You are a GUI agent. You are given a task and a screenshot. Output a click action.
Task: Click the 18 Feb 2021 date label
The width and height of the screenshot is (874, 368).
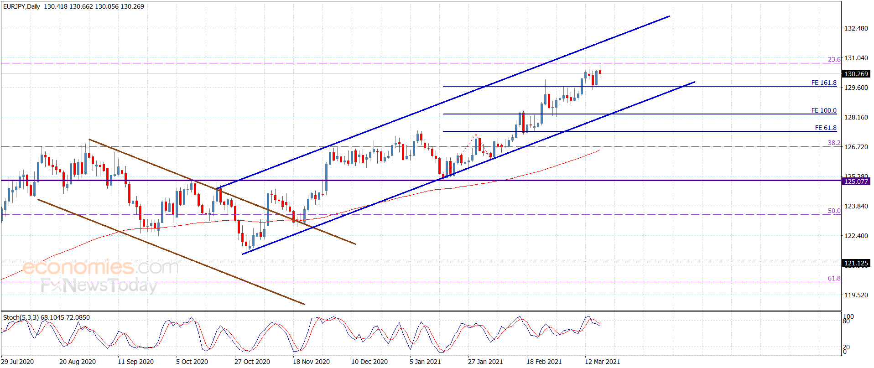(544, 362)
